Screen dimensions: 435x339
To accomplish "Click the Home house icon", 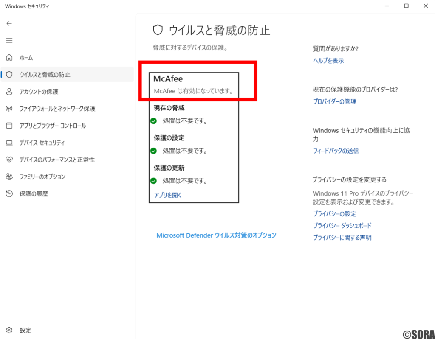I will (9, 58).
